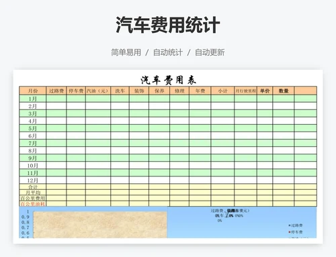The height and width of the screenshot is (257, 336).
Task: Click the 6月 小计 cell
Action: click(222, 136)
